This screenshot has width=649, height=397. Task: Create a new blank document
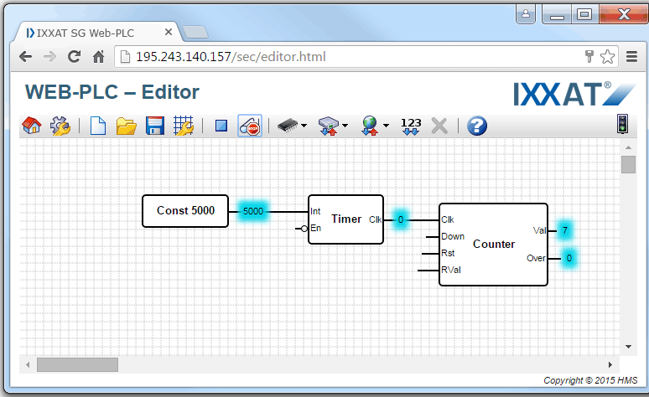[98, 126]
